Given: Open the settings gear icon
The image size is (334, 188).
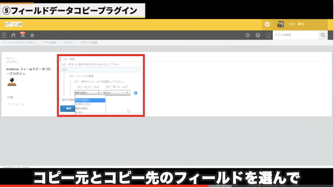Looking at the screenshot, I should point(248,35).
